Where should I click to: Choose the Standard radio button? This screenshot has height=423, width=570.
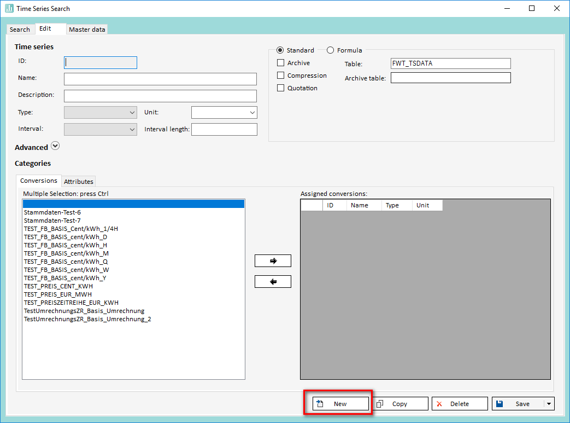[x=280, y=50]
